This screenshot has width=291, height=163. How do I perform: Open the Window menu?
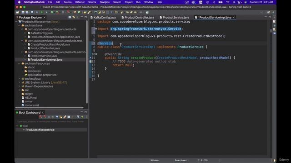149,2
